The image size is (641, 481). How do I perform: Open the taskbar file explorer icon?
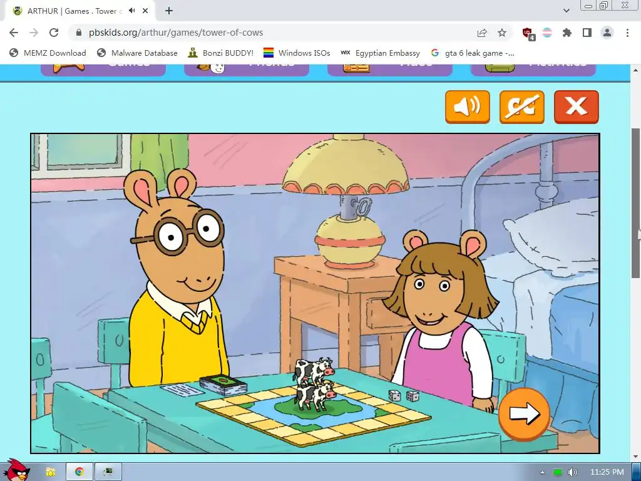point(50,472)
